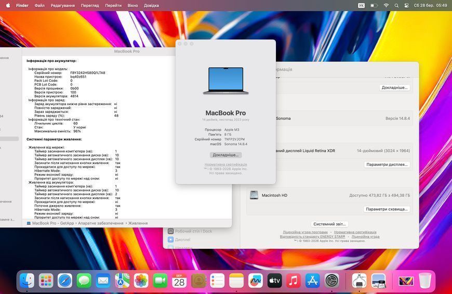Show Wi-Fi status in the menu bar
The width and height of the screenshot is (452, 294).
(x=386, y=5)
